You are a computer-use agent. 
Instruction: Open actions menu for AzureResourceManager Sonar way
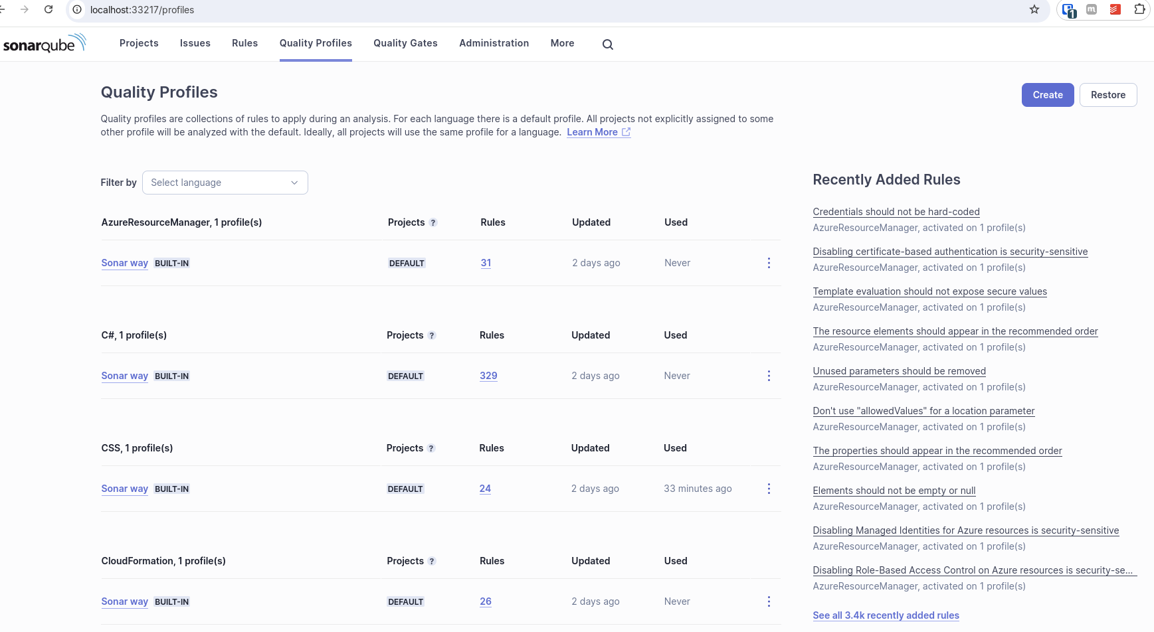coord(769,263)
